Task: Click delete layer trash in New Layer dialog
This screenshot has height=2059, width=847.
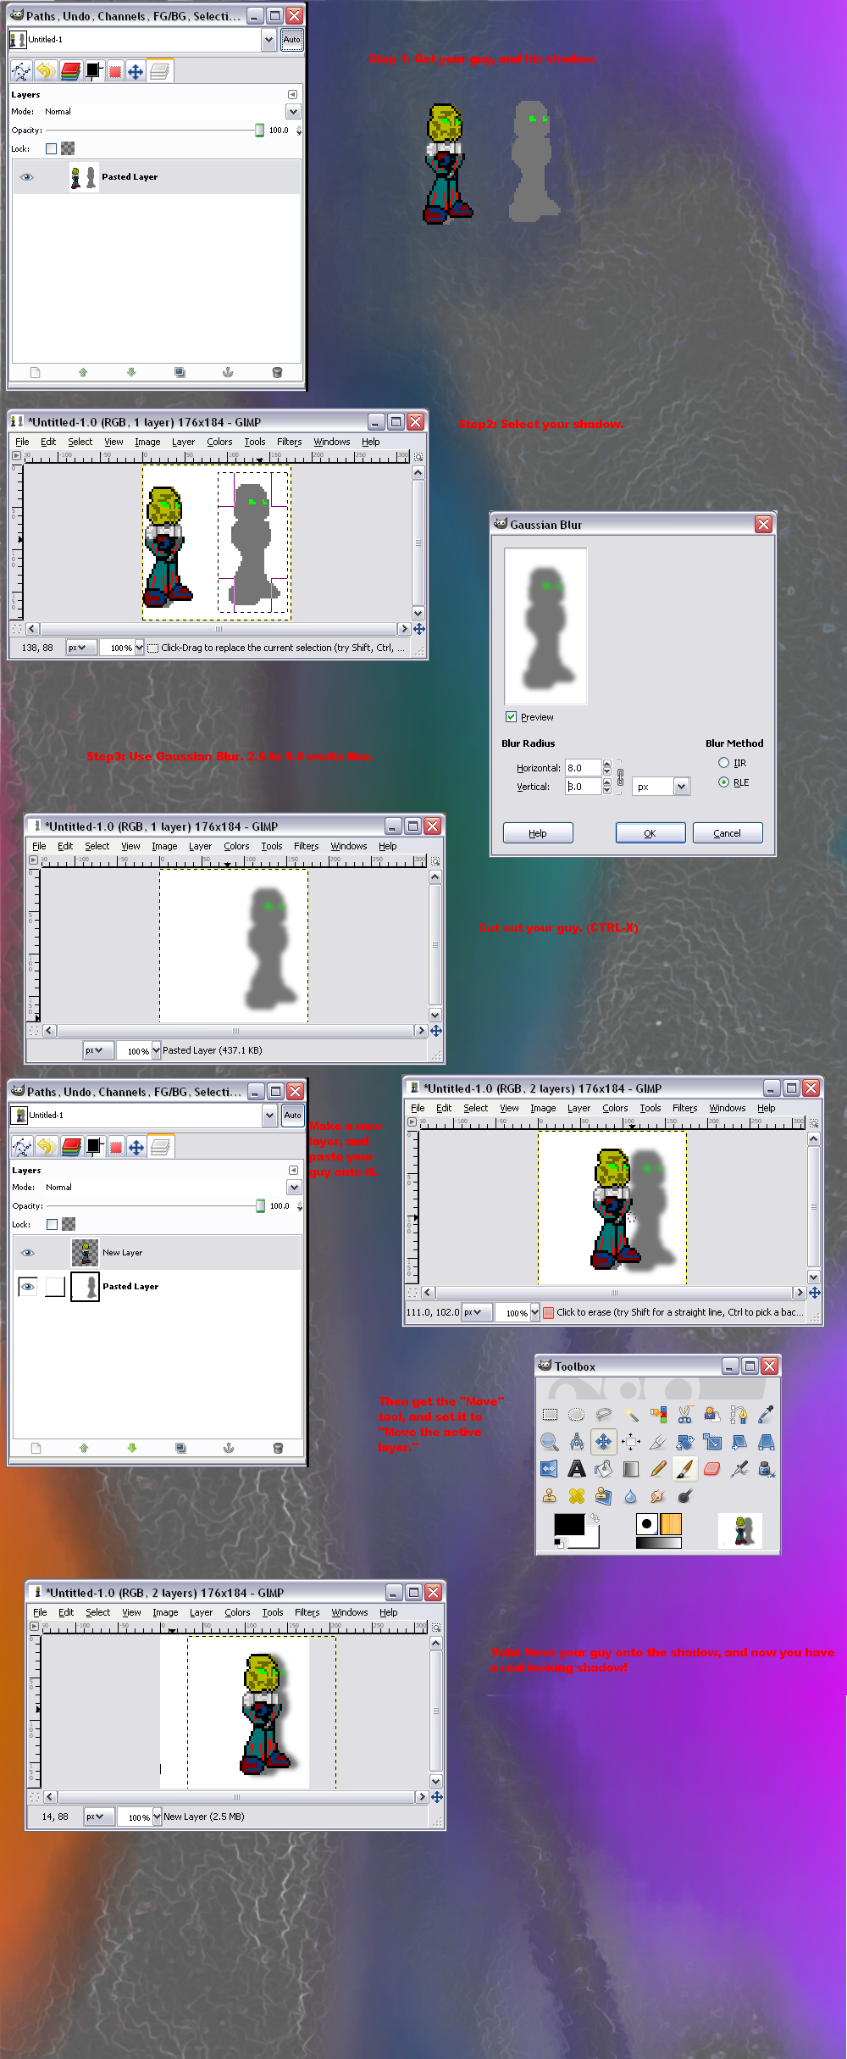Action: (x=278, y=1448)
